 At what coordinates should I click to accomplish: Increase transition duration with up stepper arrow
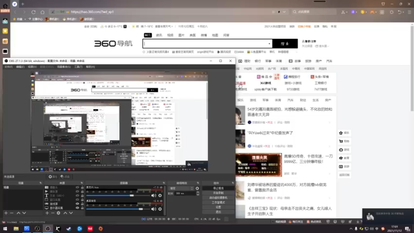pos(198,192)
